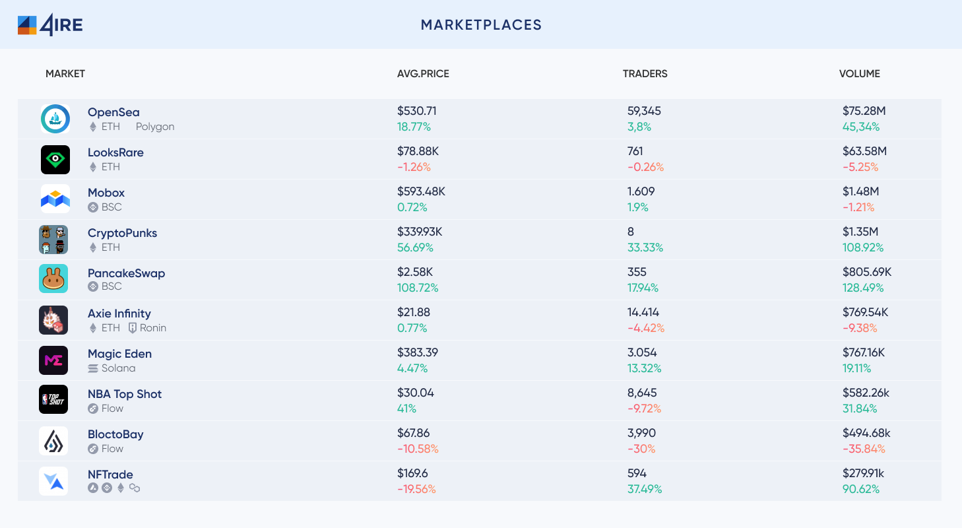The width and height of the screenshot is (962, 528).
Task: Click the OpenSea marketplace logo
Action: pos(55,119)
